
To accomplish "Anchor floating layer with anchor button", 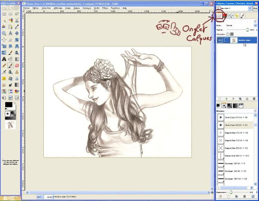I will coord(247,99).
